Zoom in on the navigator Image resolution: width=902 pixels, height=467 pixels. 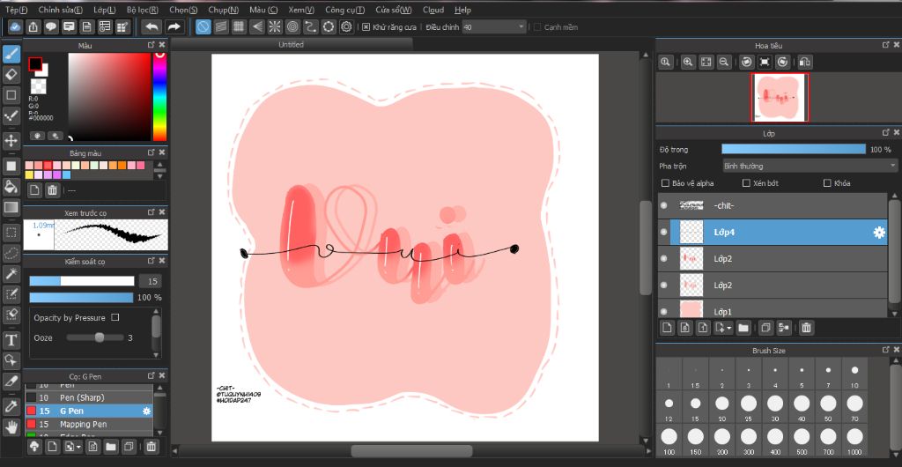pyautogui.click(x=687, y=62)
